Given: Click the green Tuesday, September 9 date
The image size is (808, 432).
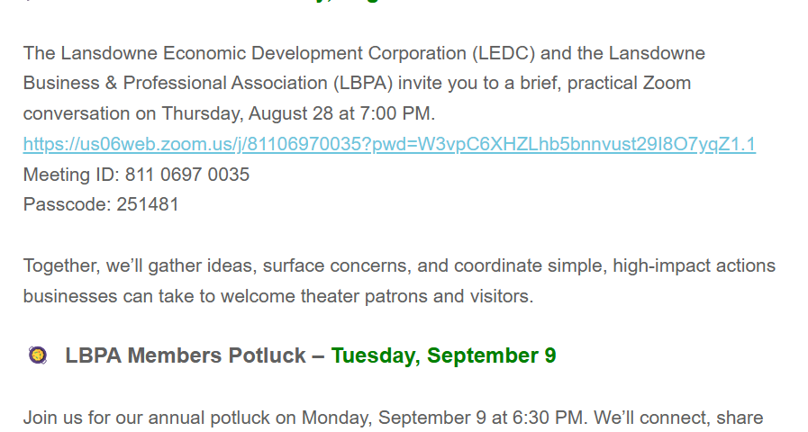Looking at the screenshot, I should (x=443, y=355).
